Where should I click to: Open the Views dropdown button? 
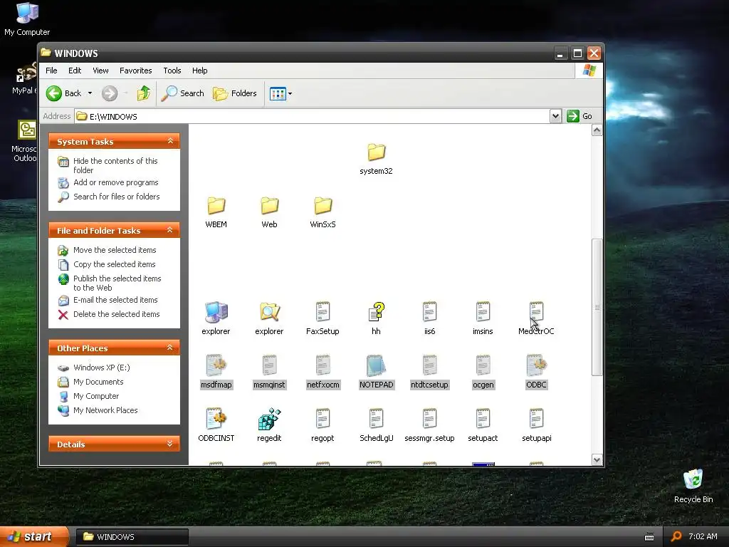[x=280, y=93]
